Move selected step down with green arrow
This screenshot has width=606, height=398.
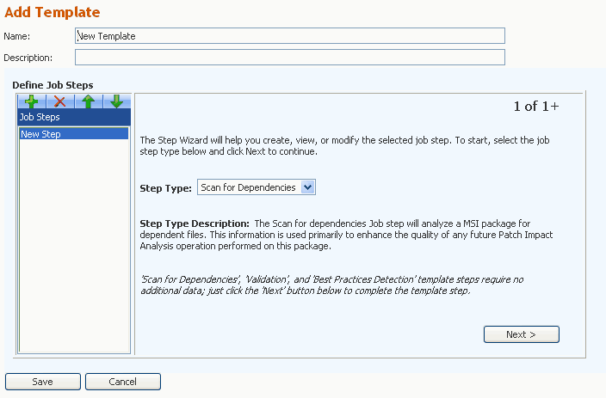click(117, 101)
